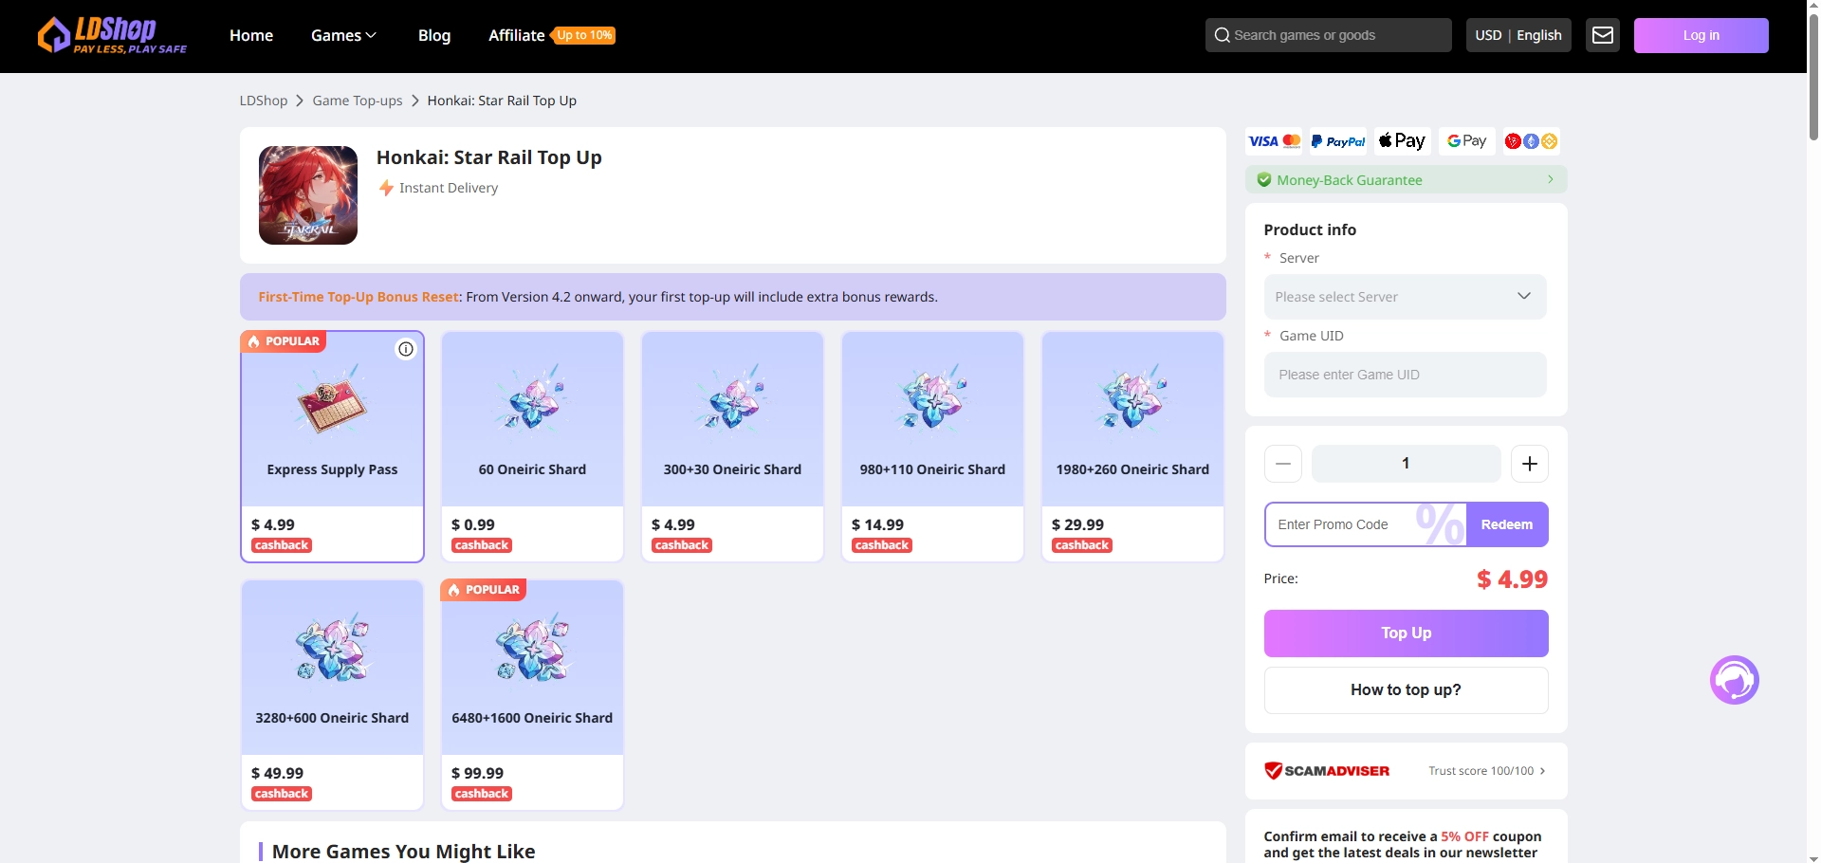Select the $ 99.99 price
The image size is (1821, 863).
coord(478,773)
